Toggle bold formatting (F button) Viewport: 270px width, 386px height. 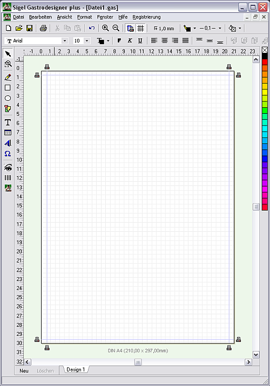tap(119, 40)
